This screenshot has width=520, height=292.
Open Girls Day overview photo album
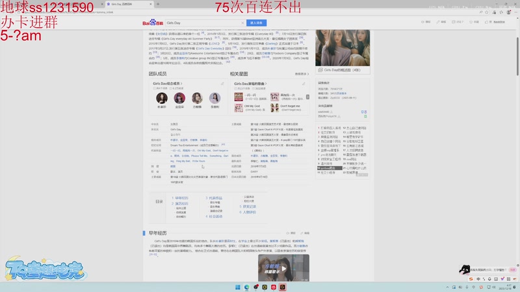tap(343, 47)
